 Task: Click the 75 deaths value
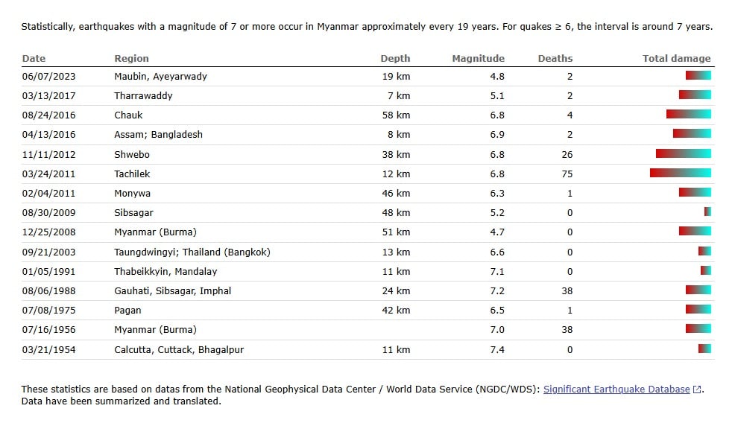pyautogui.click(x=567, y=174)
